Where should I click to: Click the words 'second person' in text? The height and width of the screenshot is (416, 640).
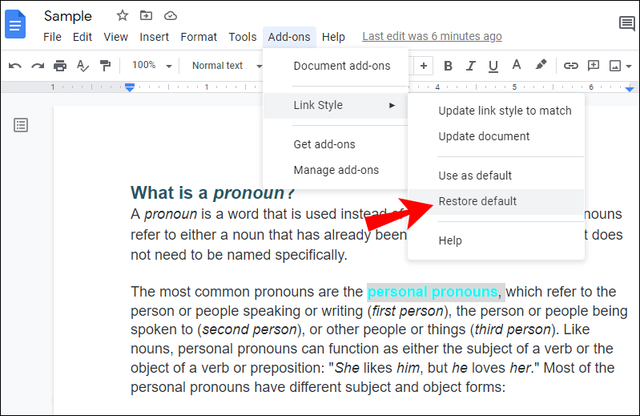click(249, 329)
